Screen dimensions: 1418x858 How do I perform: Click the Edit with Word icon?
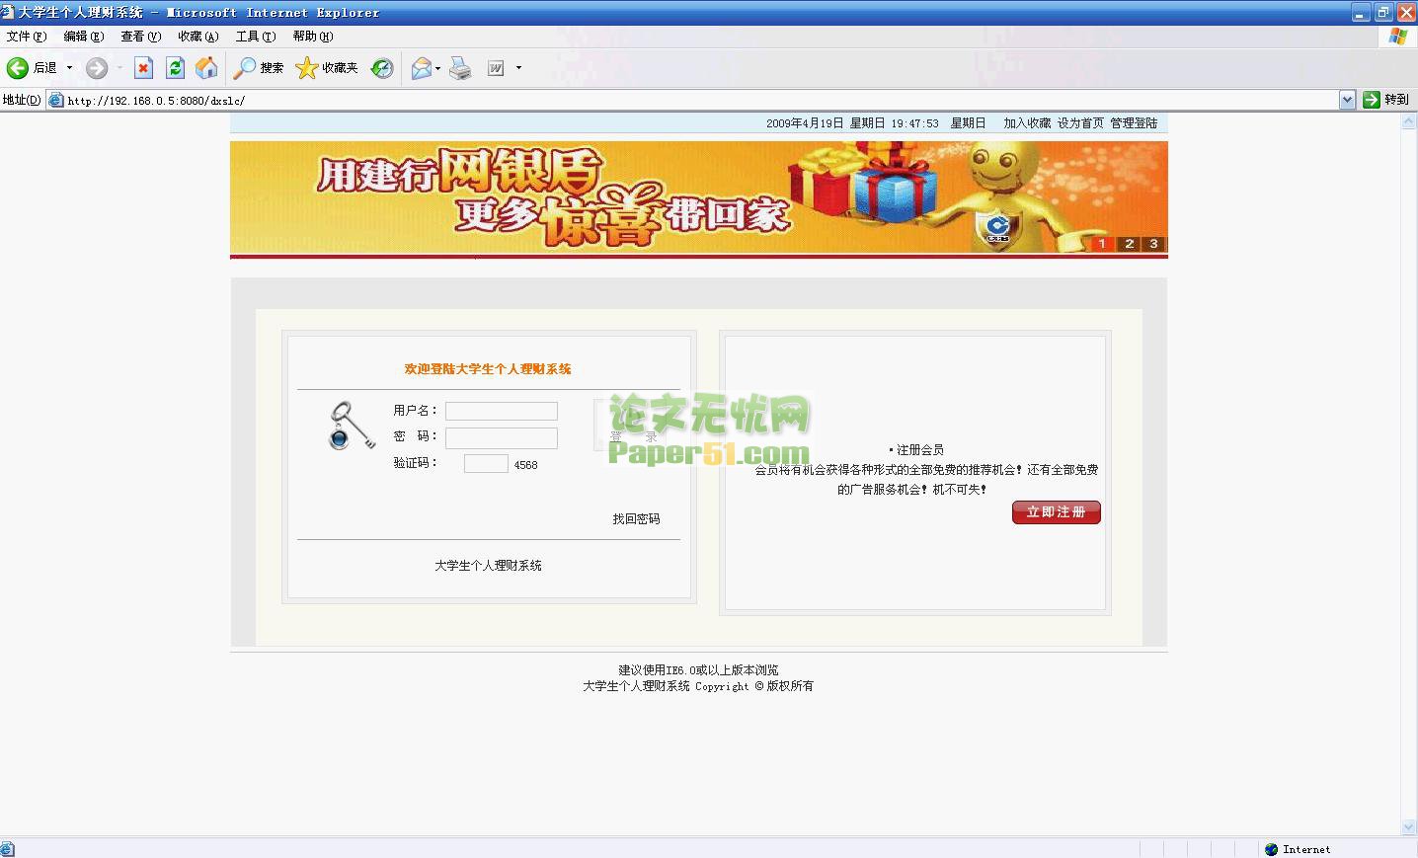[496, 68]
